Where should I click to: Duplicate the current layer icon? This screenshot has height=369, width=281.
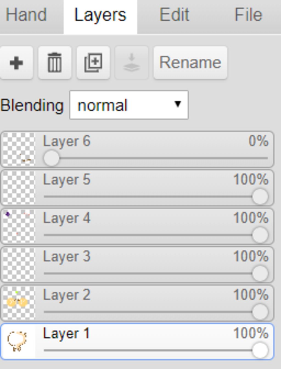[x=93, y=63]
